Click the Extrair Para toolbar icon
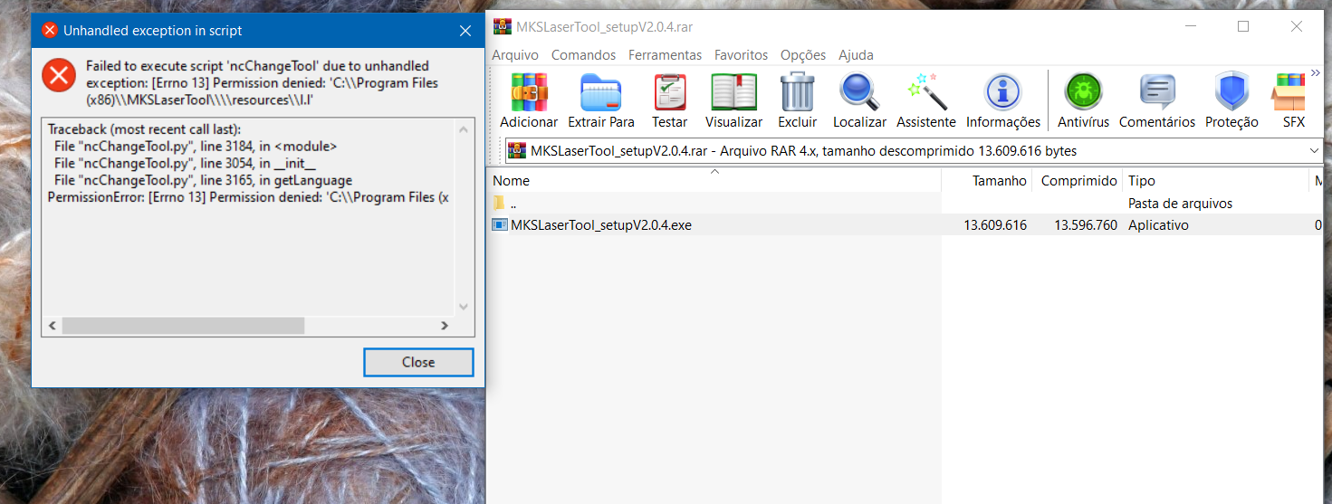The height and width of the screenshot is (504, 1332). coord(600,92)
